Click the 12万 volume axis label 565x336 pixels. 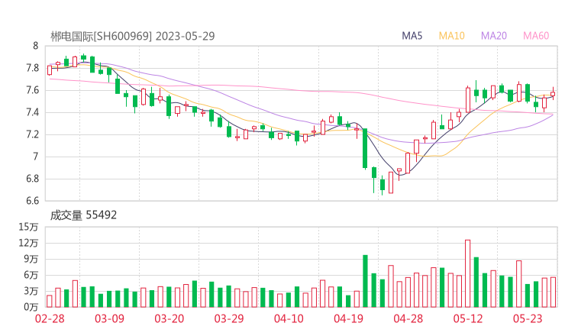click(29, 244)
